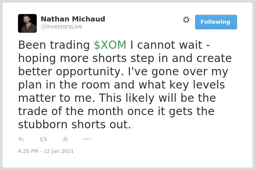Click the phrase 'trade of the month'
The height and width of the screenshot is (170, 255).
(x=71, y=112)
